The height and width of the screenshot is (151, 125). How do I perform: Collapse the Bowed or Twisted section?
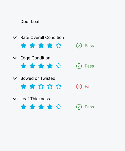point(15,78)
